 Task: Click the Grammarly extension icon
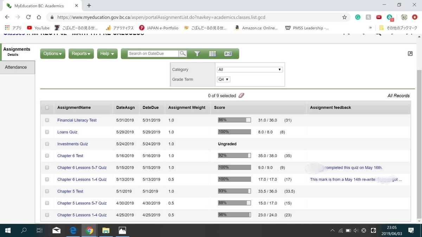[x=358, y=17]
